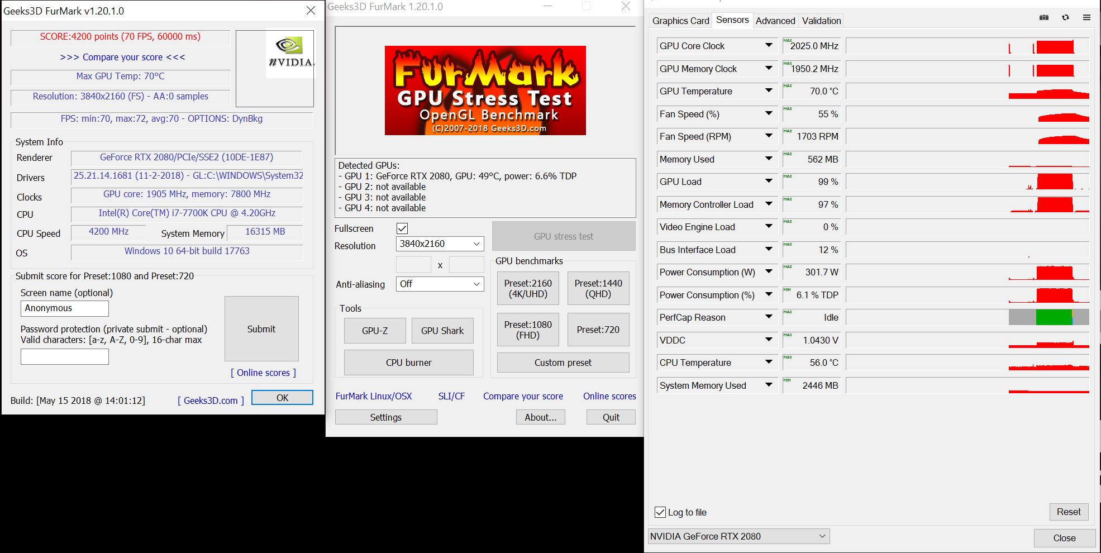The width and height of the screenshot is (1101, 553).
Task: Expand the GPU Temperature sensor dropdown
Action: tap(769, 90)
